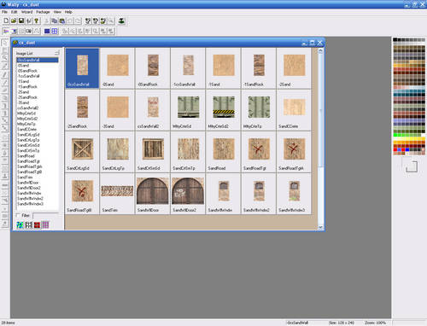427x326 pixels.
Task: Open the Help menu
Action: coord(68,12)
